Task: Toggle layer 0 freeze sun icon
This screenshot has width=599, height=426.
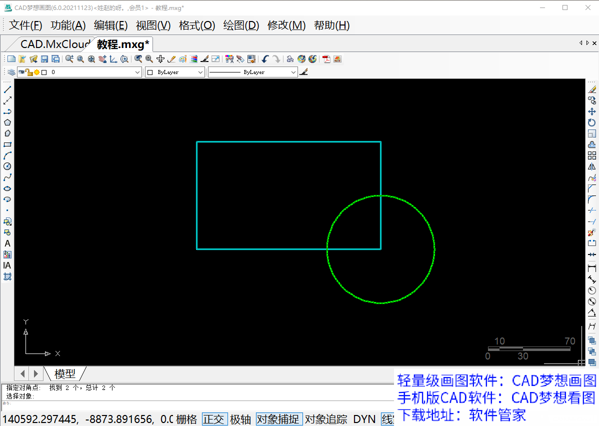Action: [36, 72]
